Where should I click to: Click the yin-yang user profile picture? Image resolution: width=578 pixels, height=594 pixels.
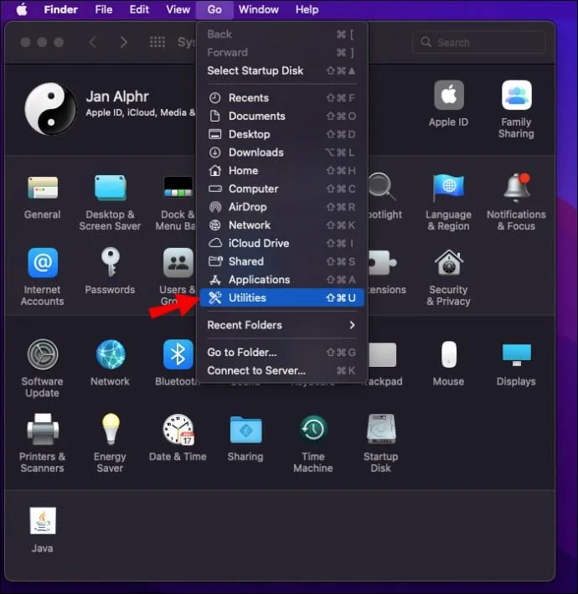pos(50,109)
